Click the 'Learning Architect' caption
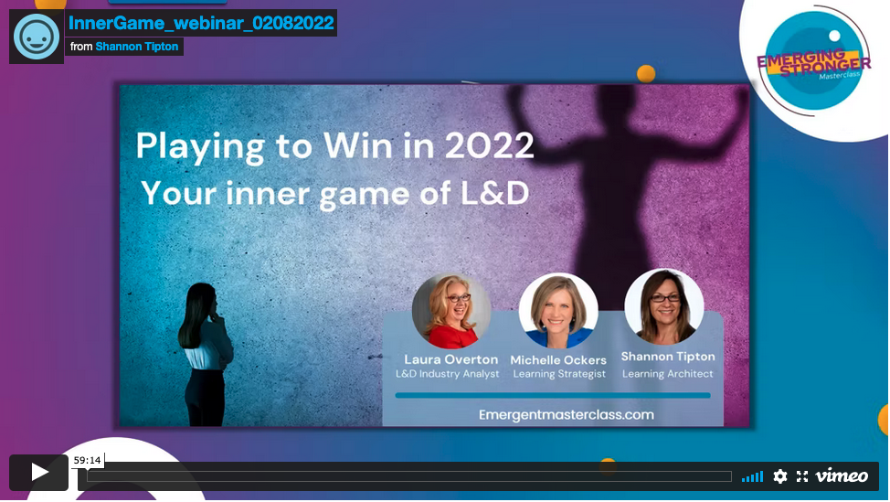 point(667,374)
